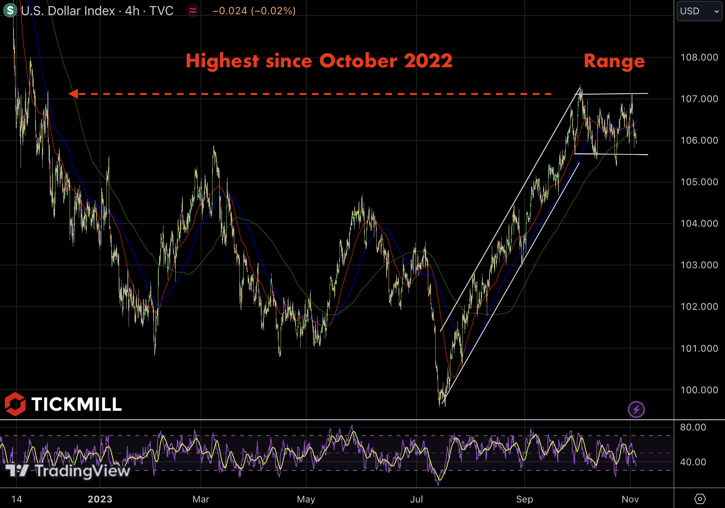Click the Nov label on time axis

point(630,499)
